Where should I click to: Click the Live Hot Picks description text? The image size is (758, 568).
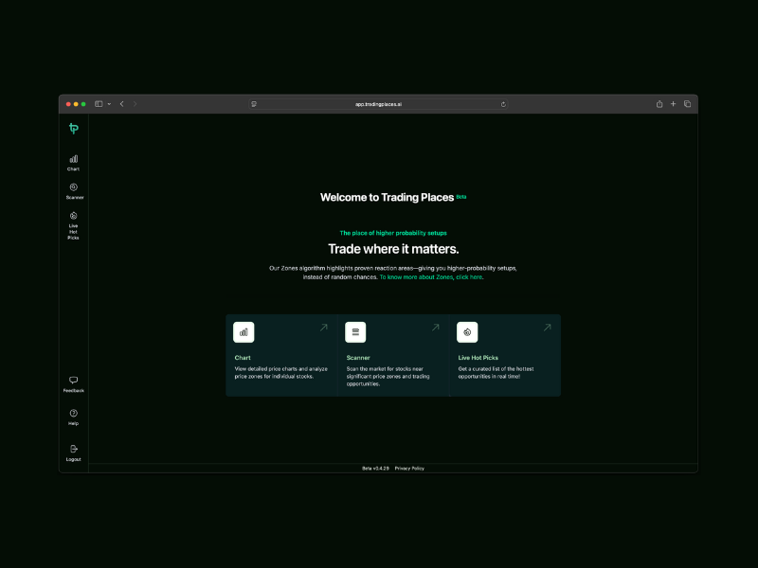click(x=496, y=372)
